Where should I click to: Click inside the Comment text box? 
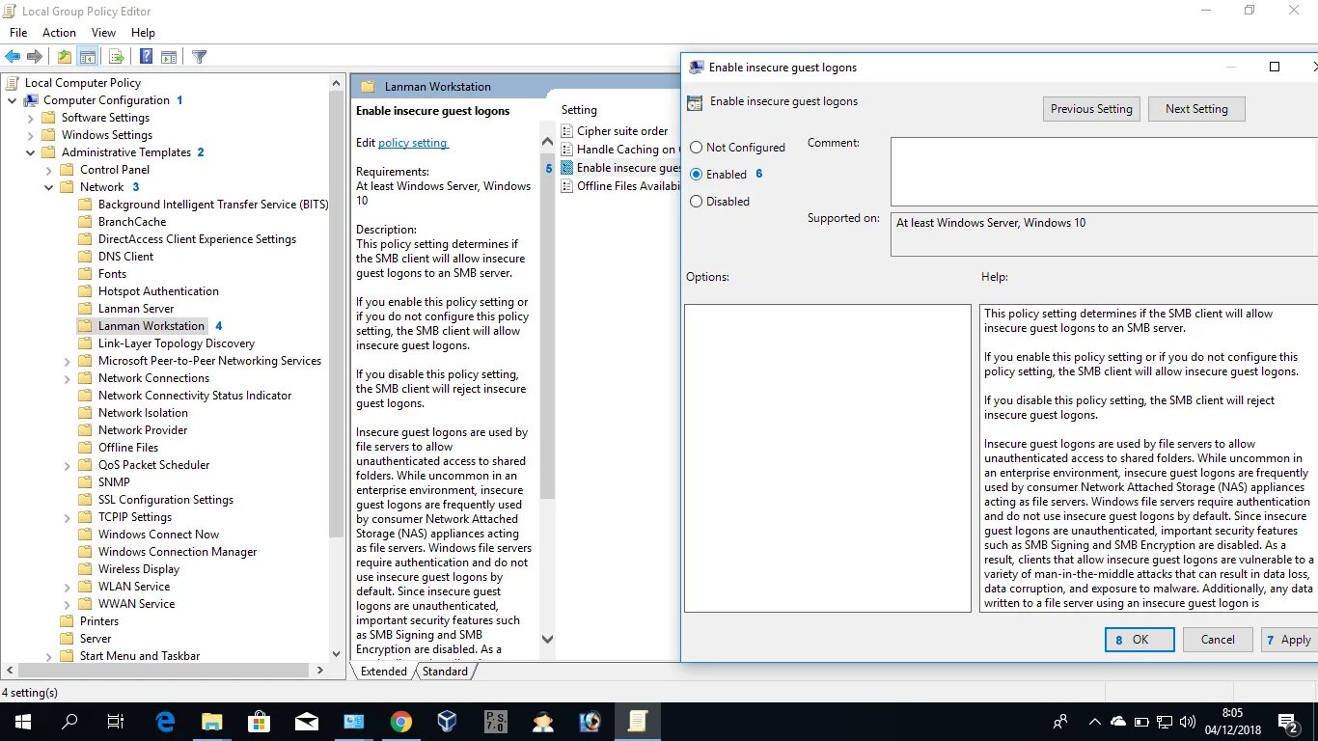pyautogui.click(x=1104, y=171)
